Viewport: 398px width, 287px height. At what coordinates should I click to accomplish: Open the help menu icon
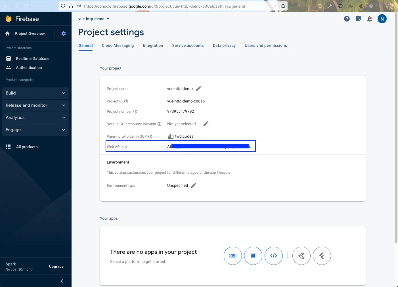[x=347, y=19]
